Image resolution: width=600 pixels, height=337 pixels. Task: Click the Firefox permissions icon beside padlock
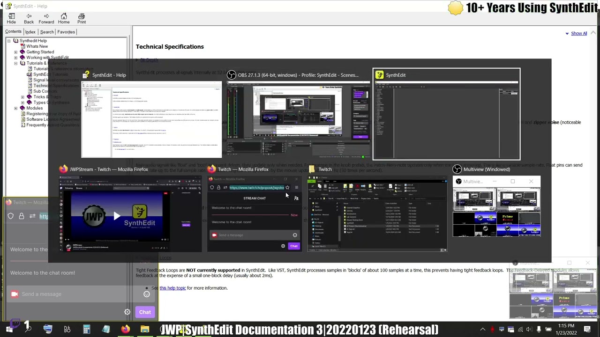[x=32, y=216]
